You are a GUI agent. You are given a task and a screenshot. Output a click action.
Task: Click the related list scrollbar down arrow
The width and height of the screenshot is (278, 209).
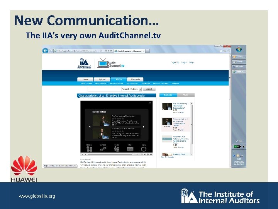coord(191,155)
